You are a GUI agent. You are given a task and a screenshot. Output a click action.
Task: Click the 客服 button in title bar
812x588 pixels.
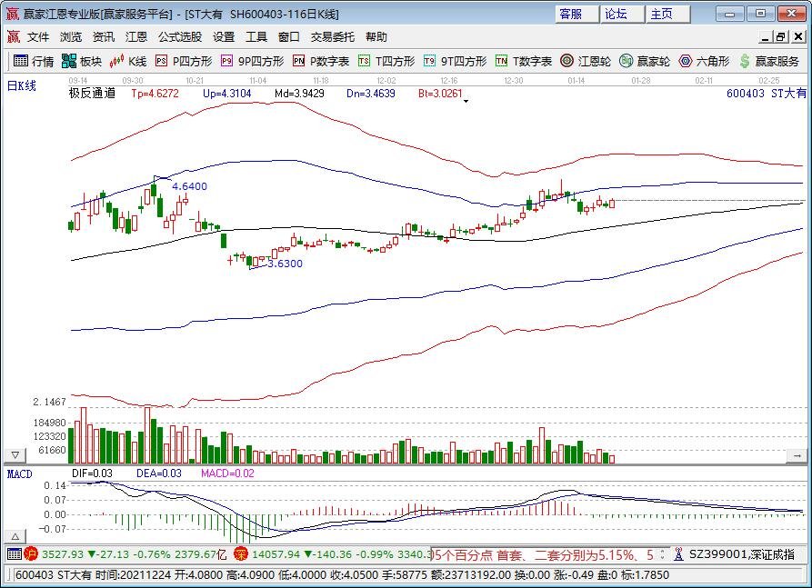coord(576,14)
